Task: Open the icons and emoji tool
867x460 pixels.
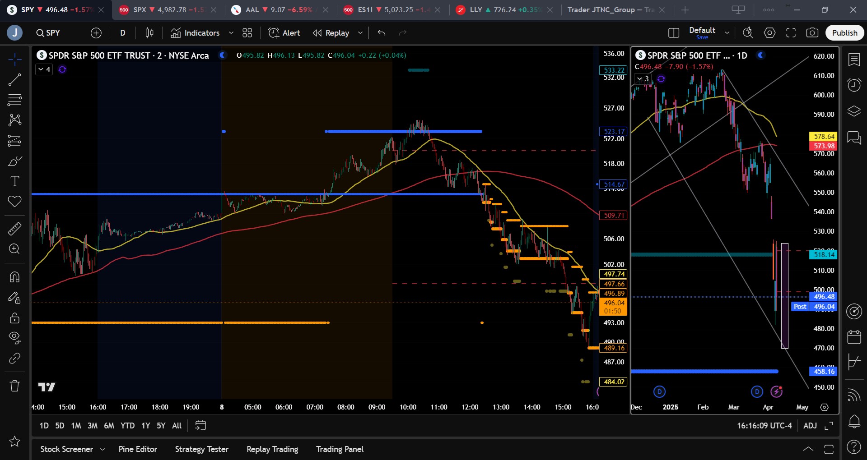Action: click(x=14, y=201)
